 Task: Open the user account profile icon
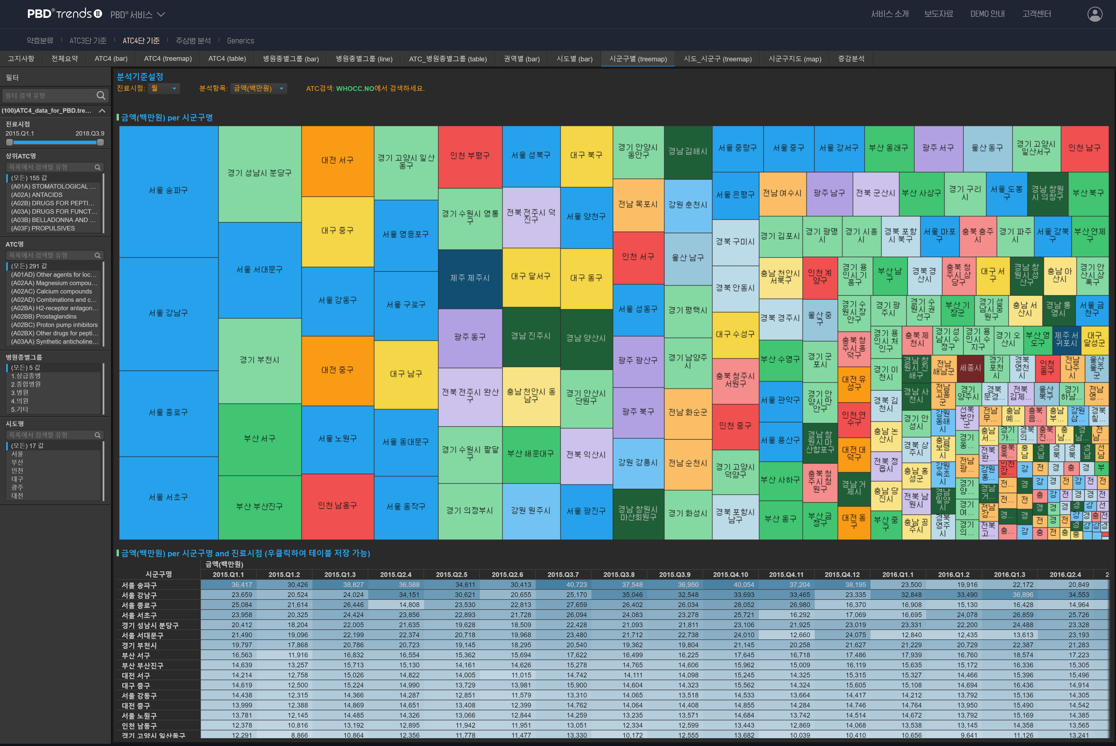[x=1095, y=14]
